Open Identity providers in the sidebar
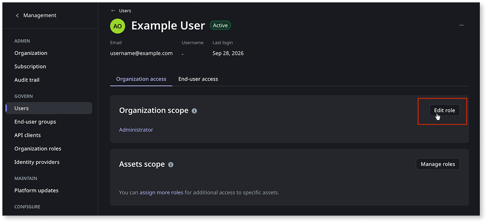 click(x=37, y=162)
